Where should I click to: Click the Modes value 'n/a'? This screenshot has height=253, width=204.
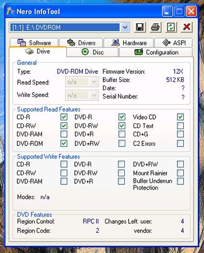pos(45,197)
